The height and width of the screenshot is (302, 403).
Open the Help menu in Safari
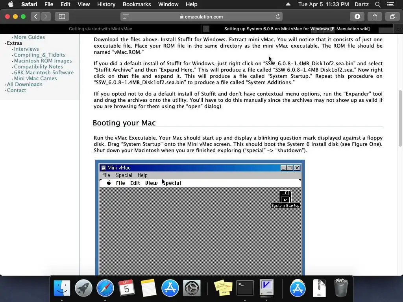coord(192,4)
